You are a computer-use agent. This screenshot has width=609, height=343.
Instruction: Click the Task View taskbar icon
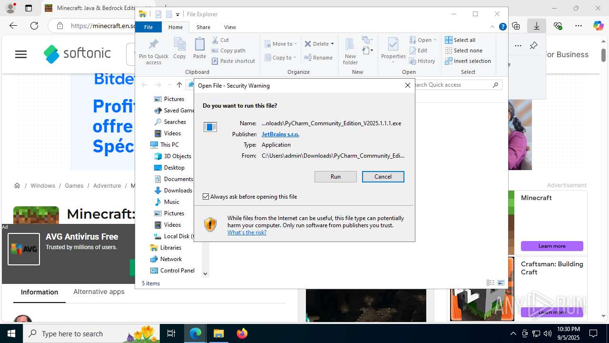[x=171, y=333]
